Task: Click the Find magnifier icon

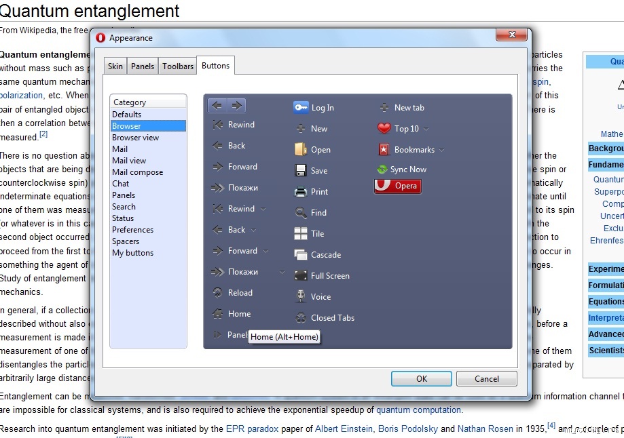Action: (x=301, y=213)
